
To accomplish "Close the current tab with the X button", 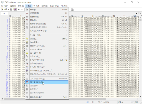I will 140,13.
